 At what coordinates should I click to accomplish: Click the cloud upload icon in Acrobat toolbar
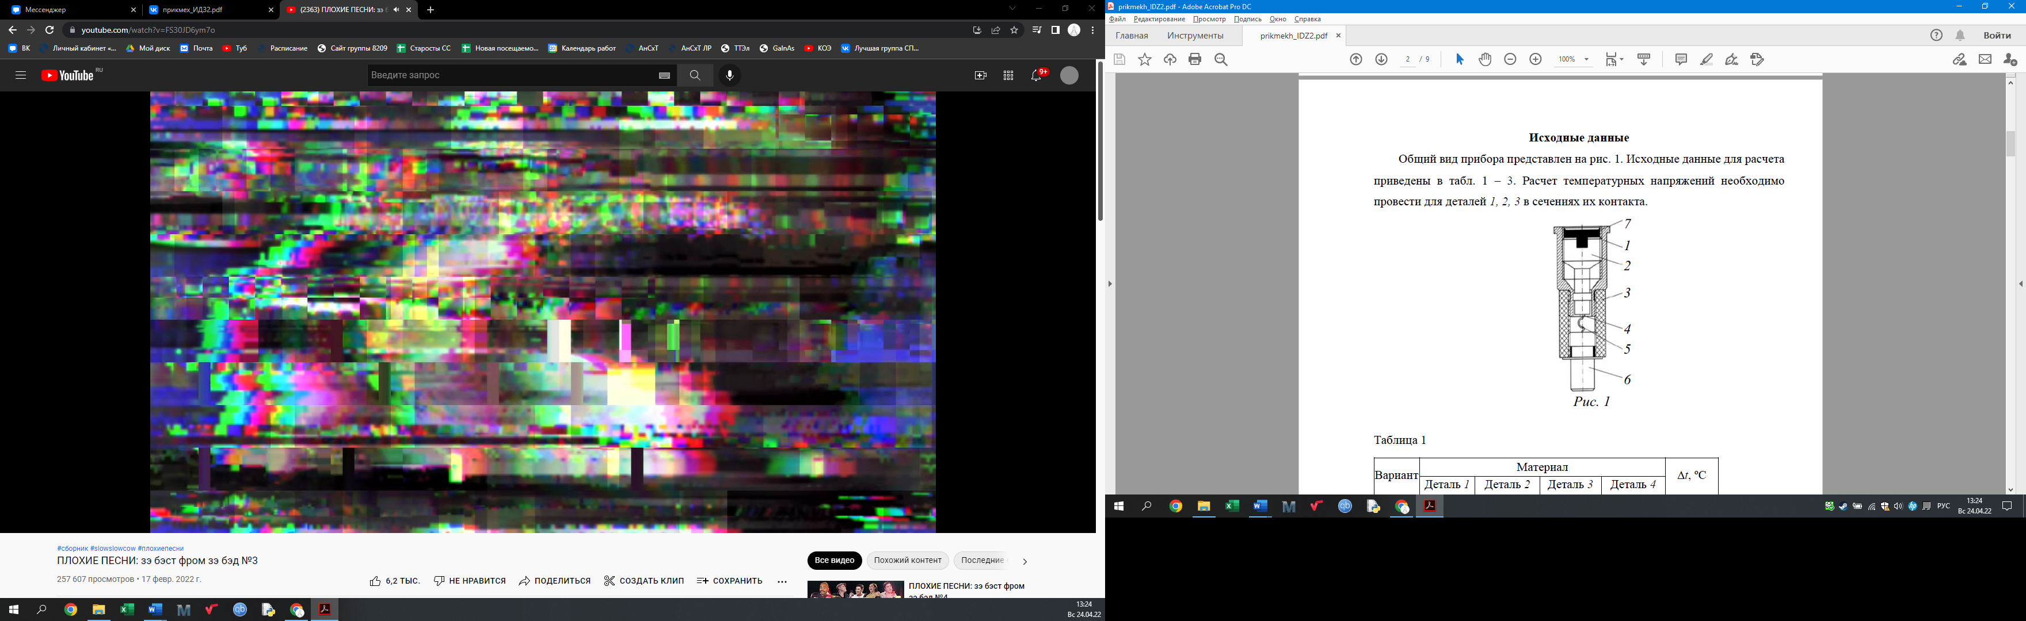tap(1170, 60)
